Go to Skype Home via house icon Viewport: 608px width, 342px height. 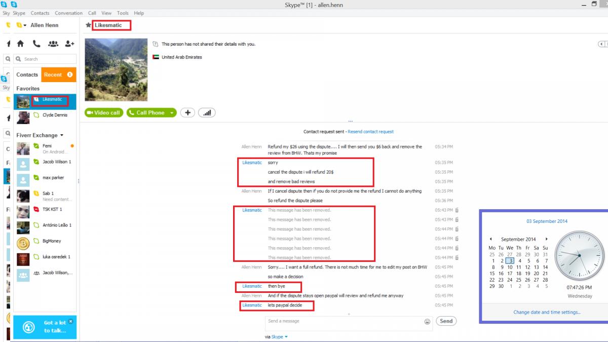click(20, 44)
